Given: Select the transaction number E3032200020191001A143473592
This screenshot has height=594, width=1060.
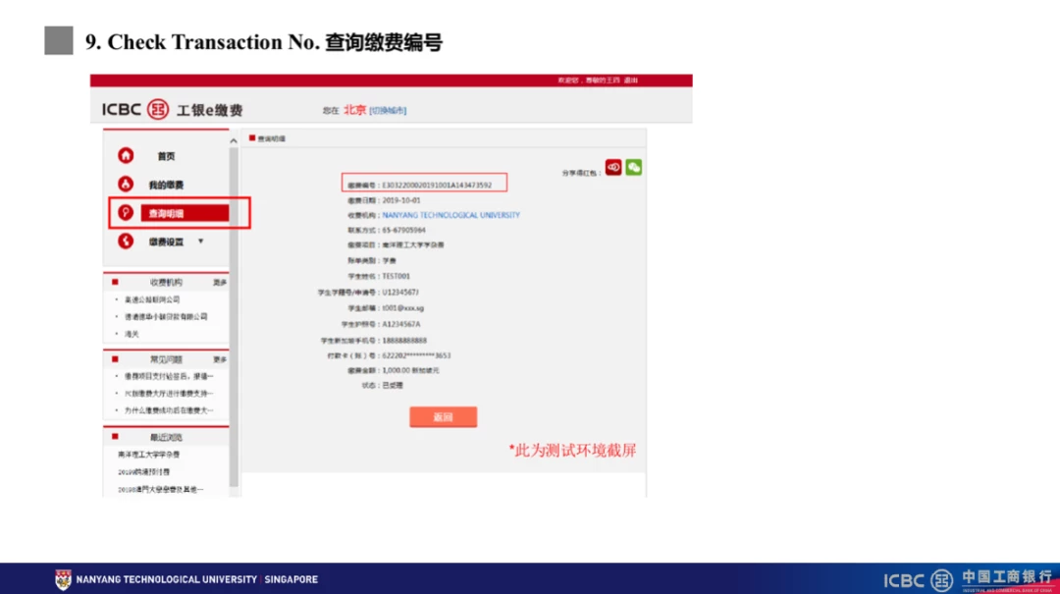Looking at the screenshot, I should tap(437, 185).
